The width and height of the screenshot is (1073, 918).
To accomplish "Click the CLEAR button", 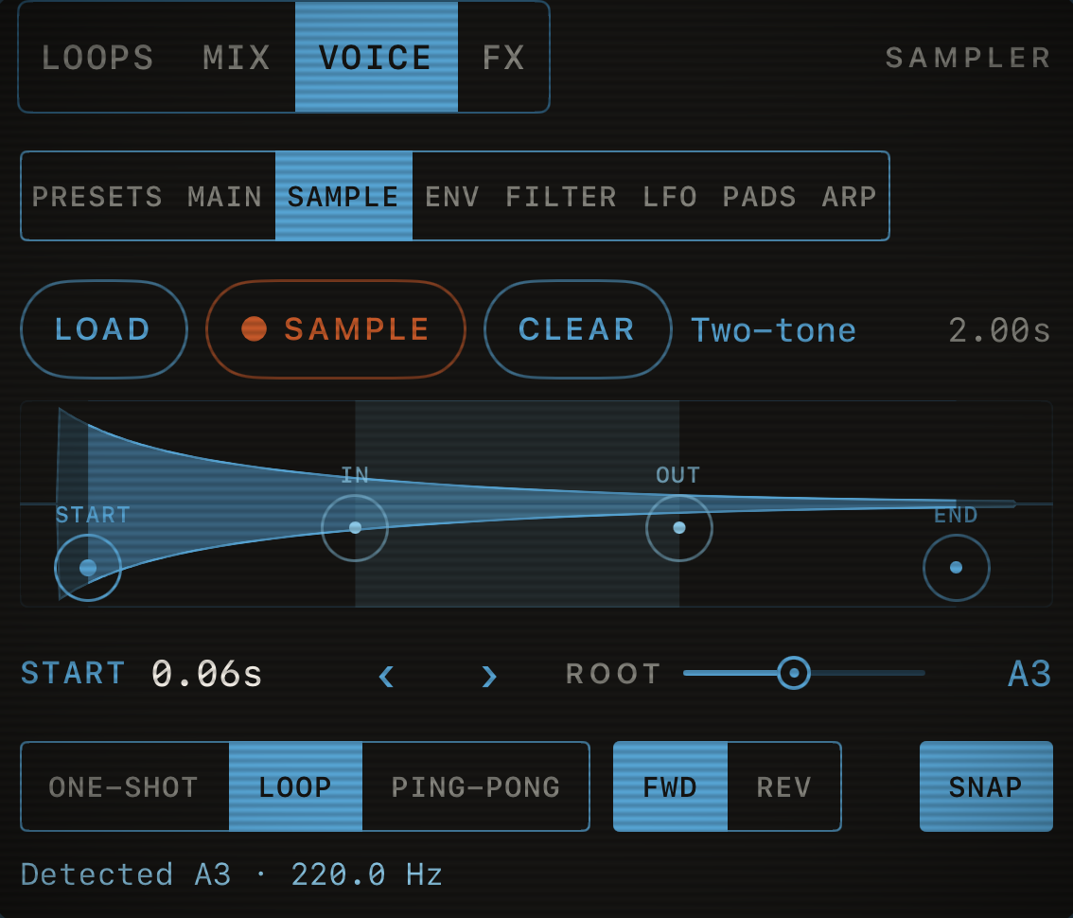I will point(577,329).
